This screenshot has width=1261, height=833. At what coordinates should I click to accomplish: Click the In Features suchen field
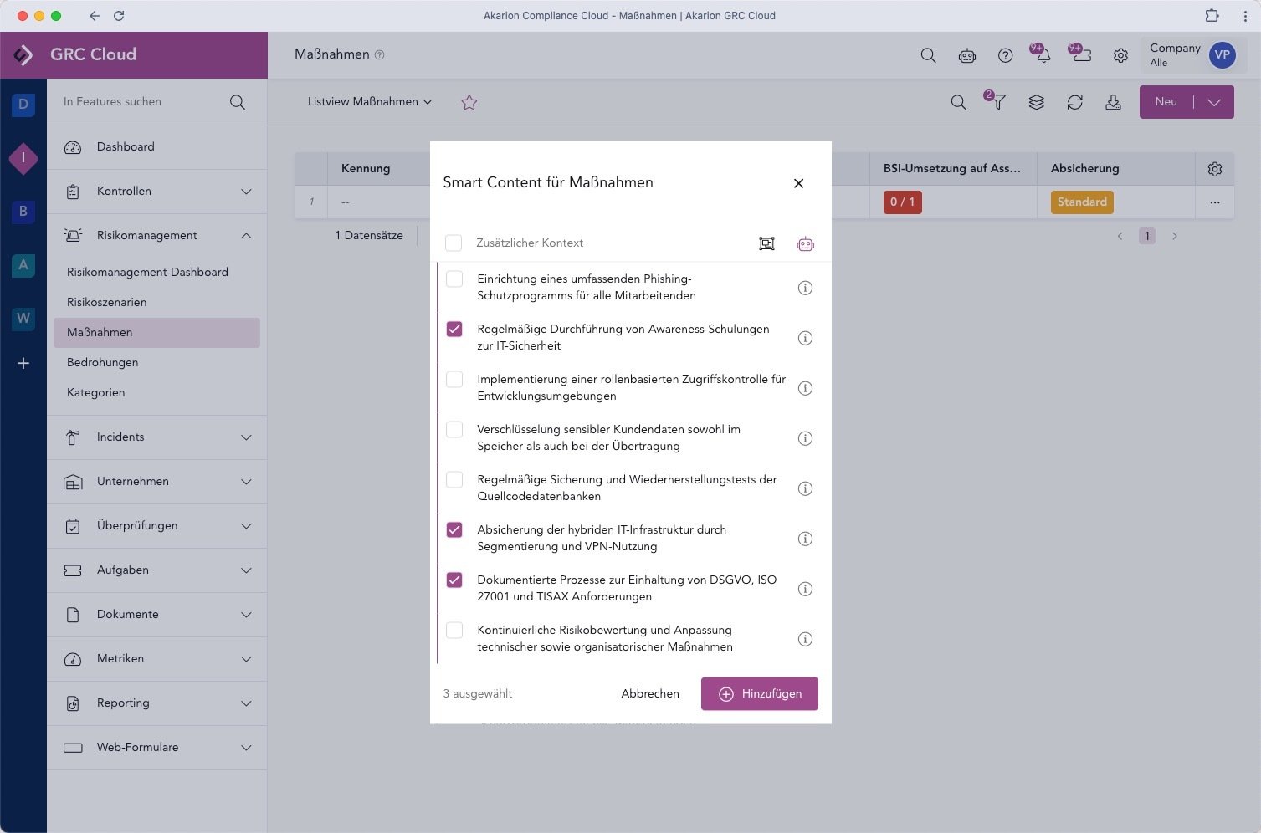pos(142,102)
